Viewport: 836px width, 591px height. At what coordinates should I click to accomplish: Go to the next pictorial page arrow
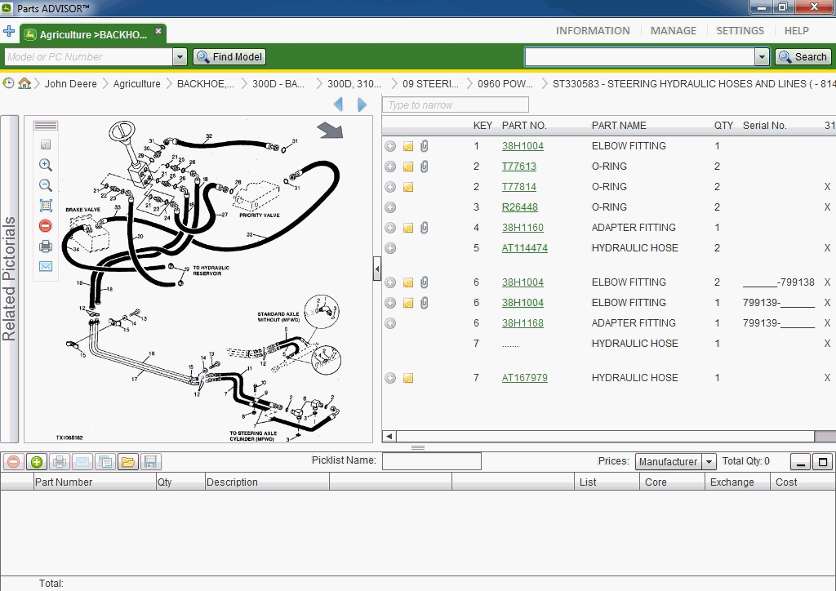coord(362,104)
